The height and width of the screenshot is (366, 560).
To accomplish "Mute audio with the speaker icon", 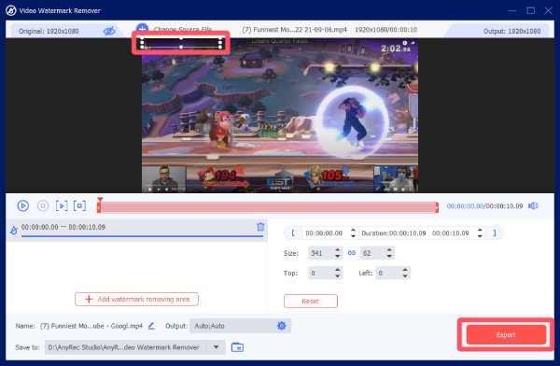I will pos(533,205).
